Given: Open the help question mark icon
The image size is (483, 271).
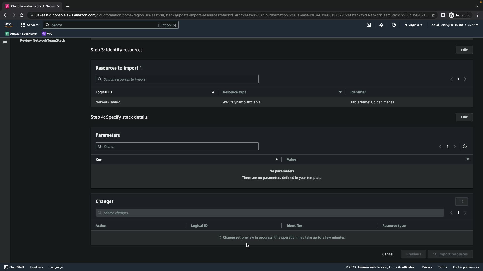Looking at the screenshot, I should pyautogui.click(x=394, y=25).
